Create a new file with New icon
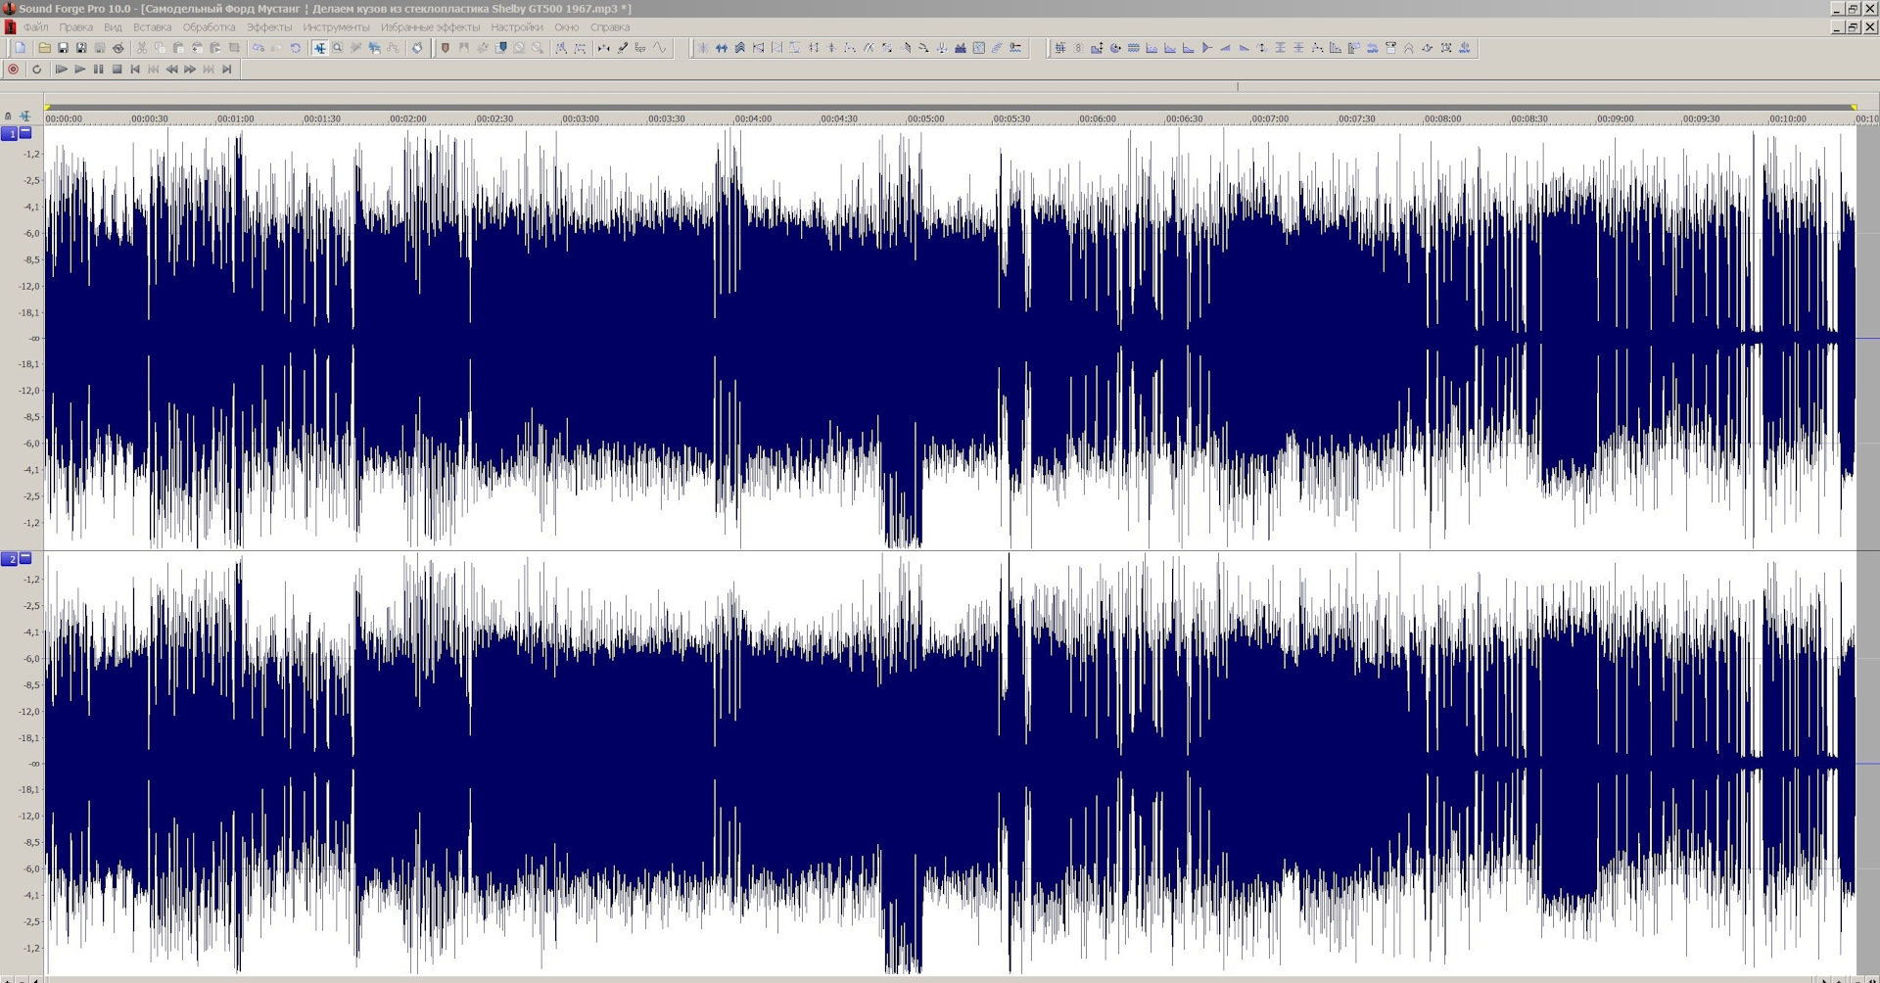 click(20, 48)
